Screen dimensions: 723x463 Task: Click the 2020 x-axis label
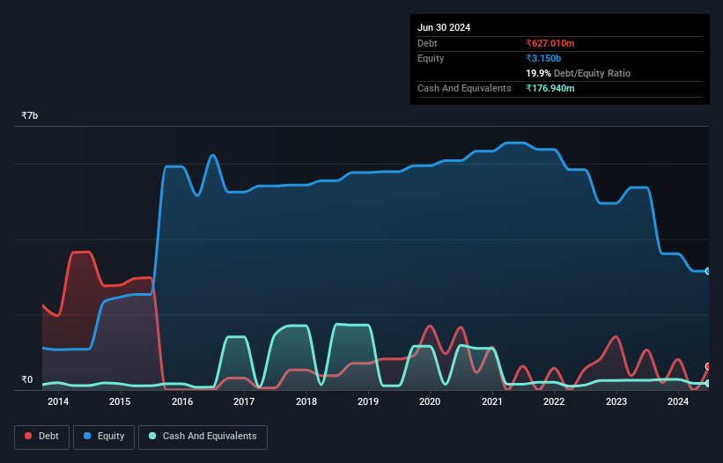430,401
